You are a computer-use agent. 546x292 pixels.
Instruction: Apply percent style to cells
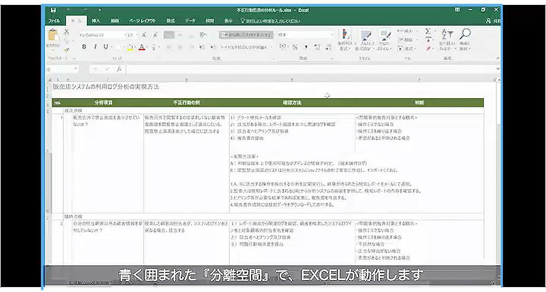click(295, 47)
